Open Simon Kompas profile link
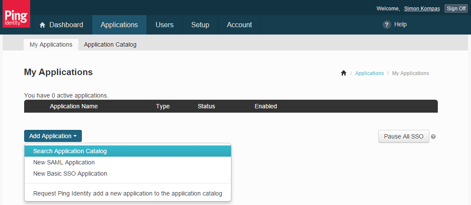Screen dimensions: 471x205 (422, 9)
